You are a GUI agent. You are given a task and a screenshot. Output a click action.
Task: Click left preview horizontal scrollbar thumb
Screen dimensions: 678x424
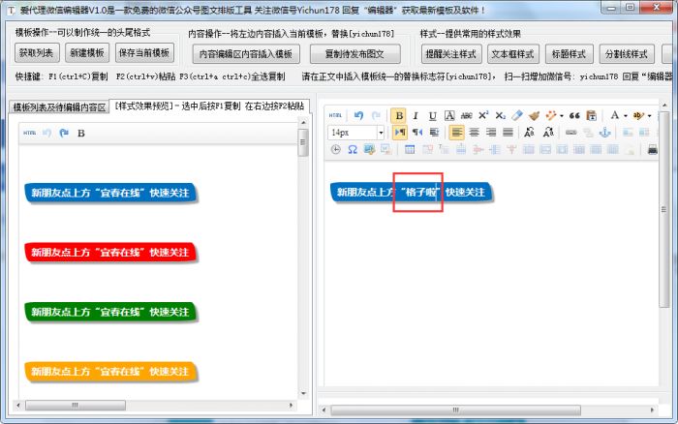[x=76, y=406]
